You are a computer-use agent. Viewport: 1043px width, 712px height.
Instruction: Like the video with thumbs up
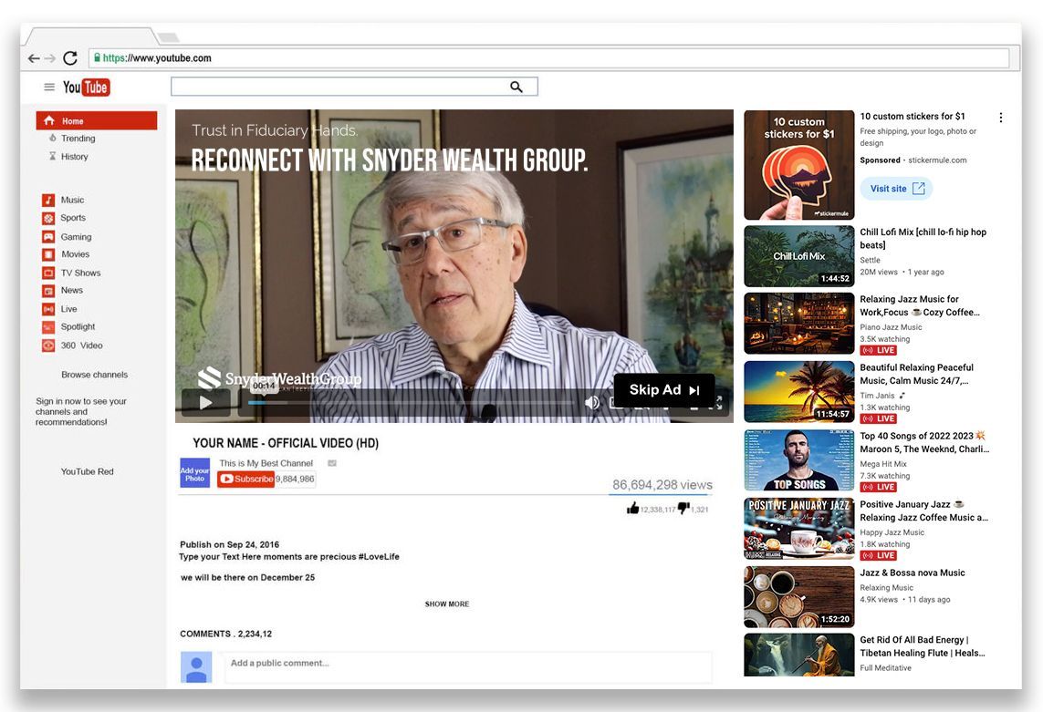point(632,509)
